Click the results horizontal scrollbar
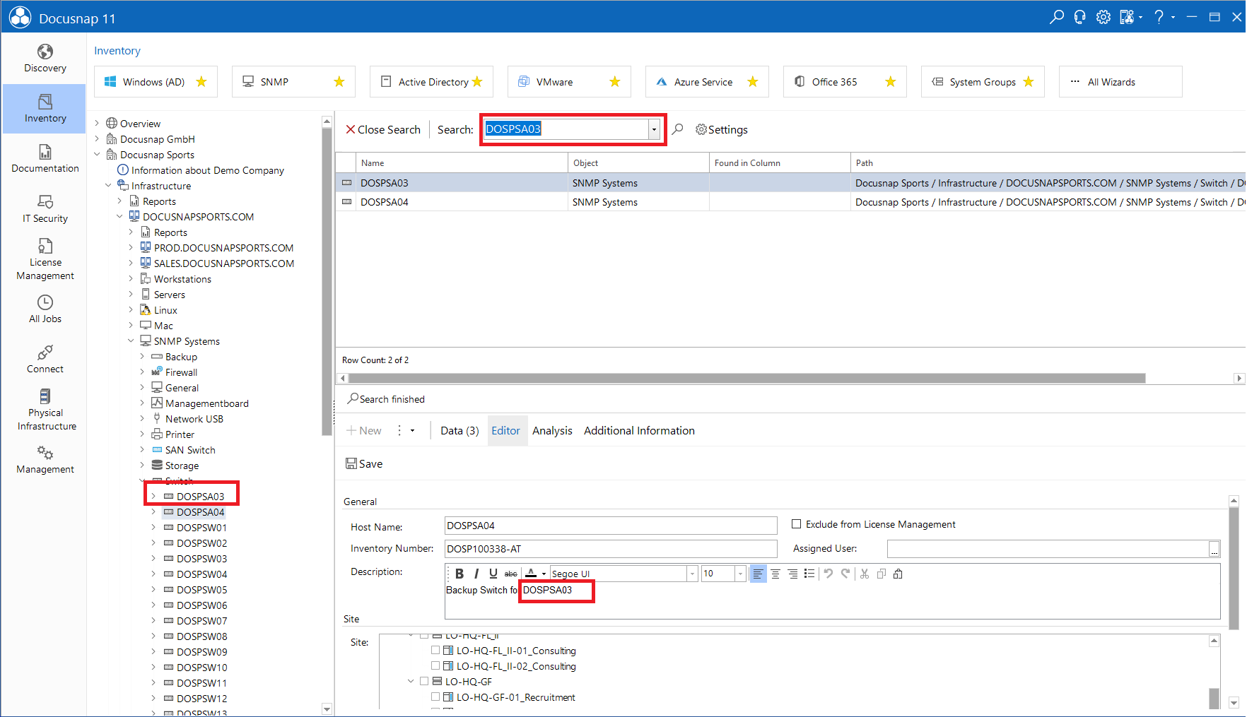Image resolution: width=1247 pixels, height=717 pixels. (x=747, y=378)
